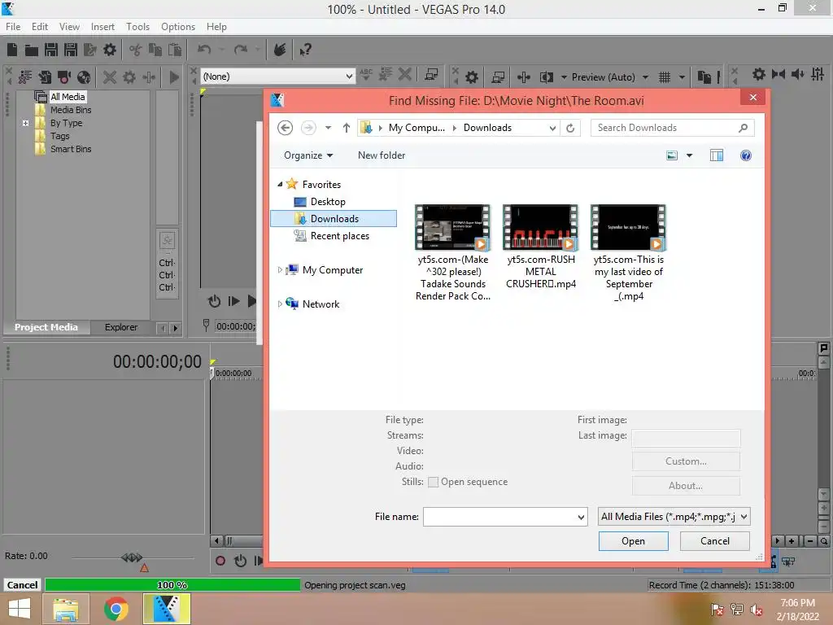Image resolution: width=833 pixels, height=625 pixels.
Task: Open the address bar path dropdown
Action: point(552,128)
